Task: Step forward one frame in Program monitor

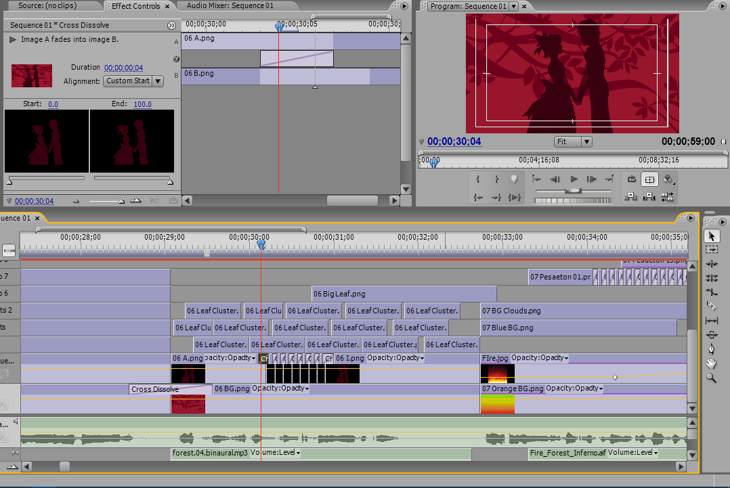Action: pyautogui.click(x=592, y=179)
